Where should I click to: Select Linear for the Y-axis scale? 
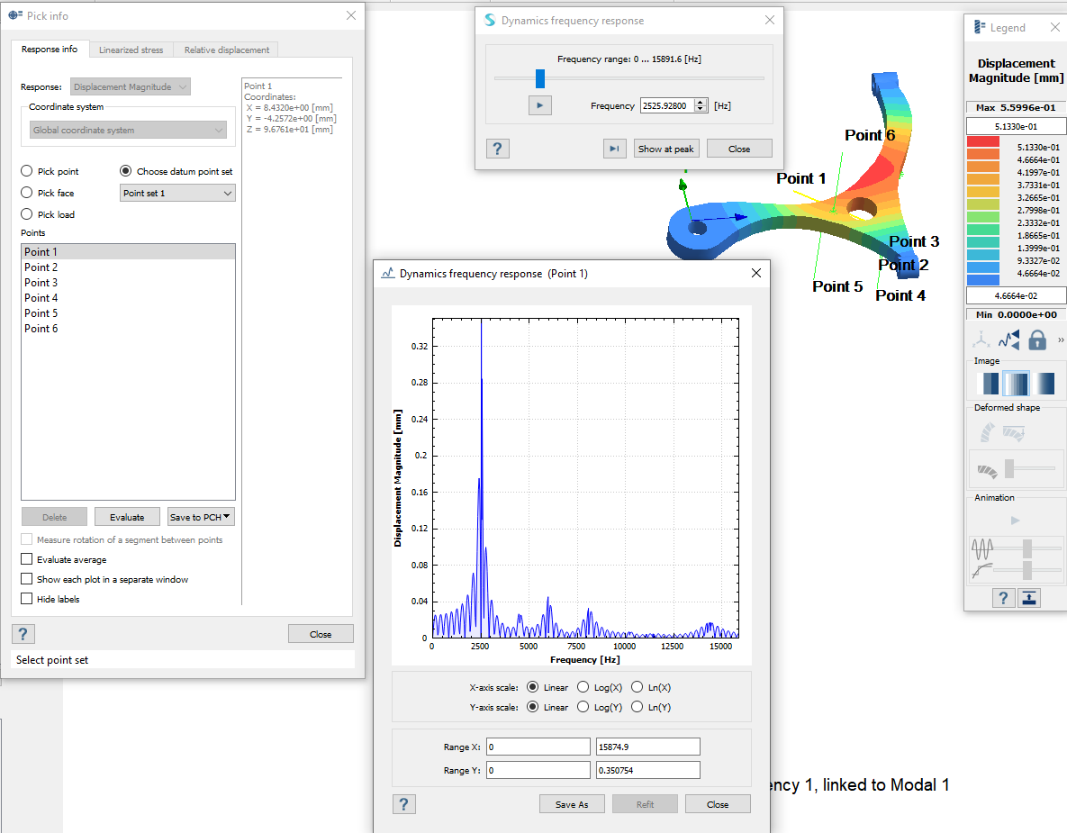tap(533, 706)
